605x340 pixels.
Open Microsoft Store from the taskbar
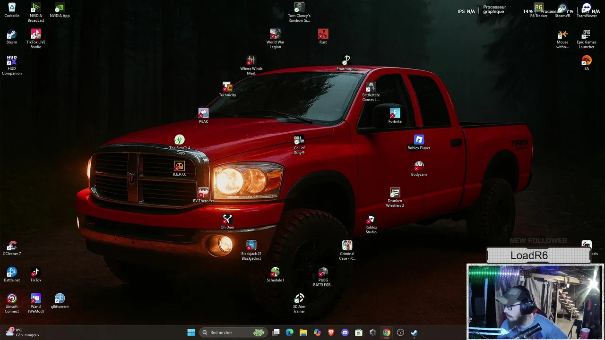coord(359,332)
